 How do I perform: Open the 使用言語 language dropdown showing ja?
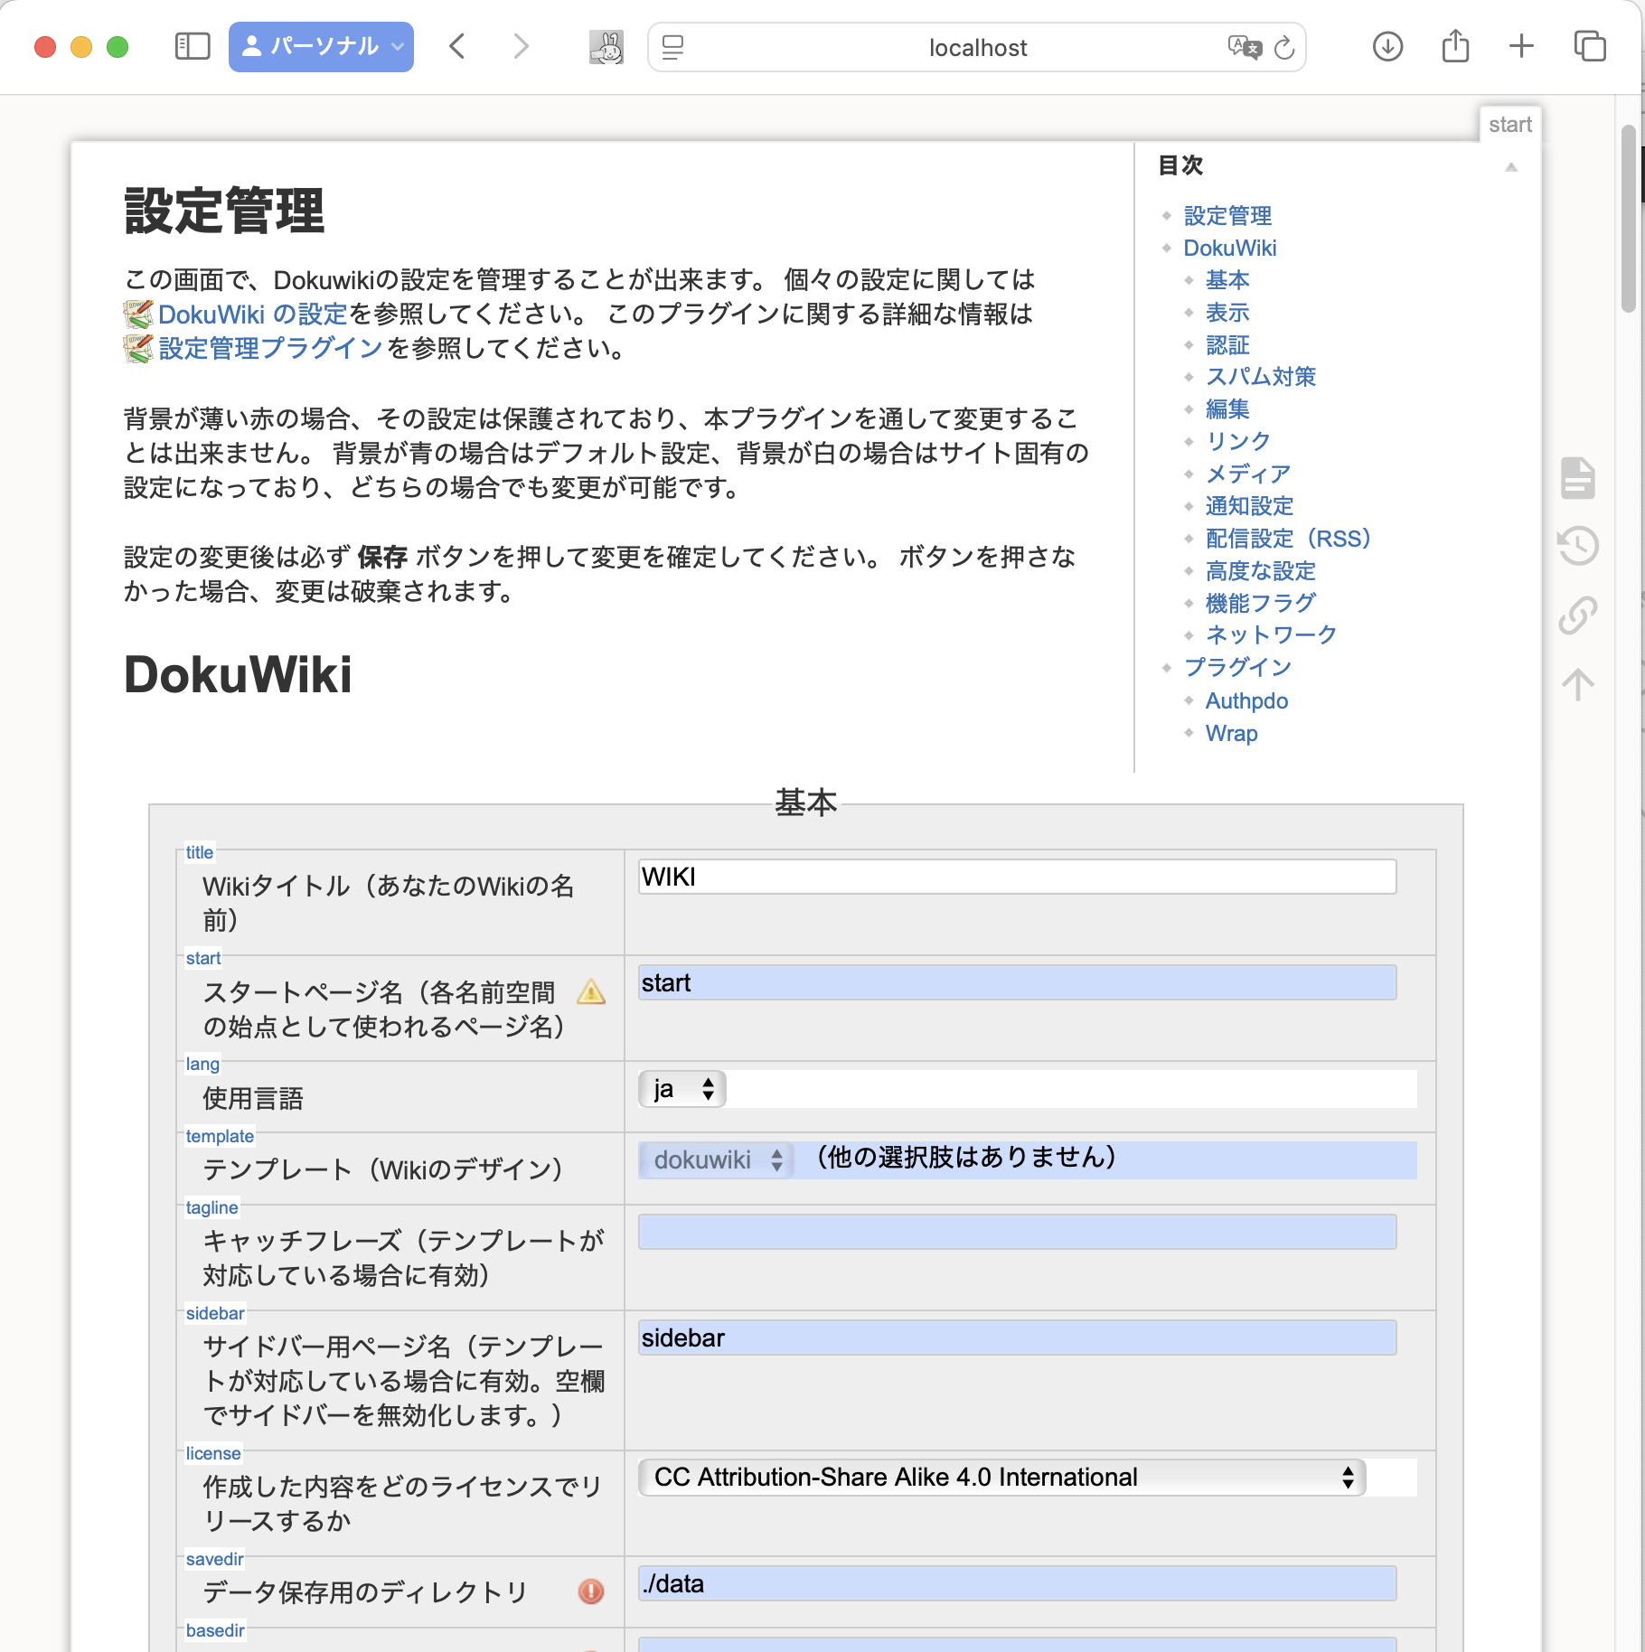click(x=681, y=1089)
